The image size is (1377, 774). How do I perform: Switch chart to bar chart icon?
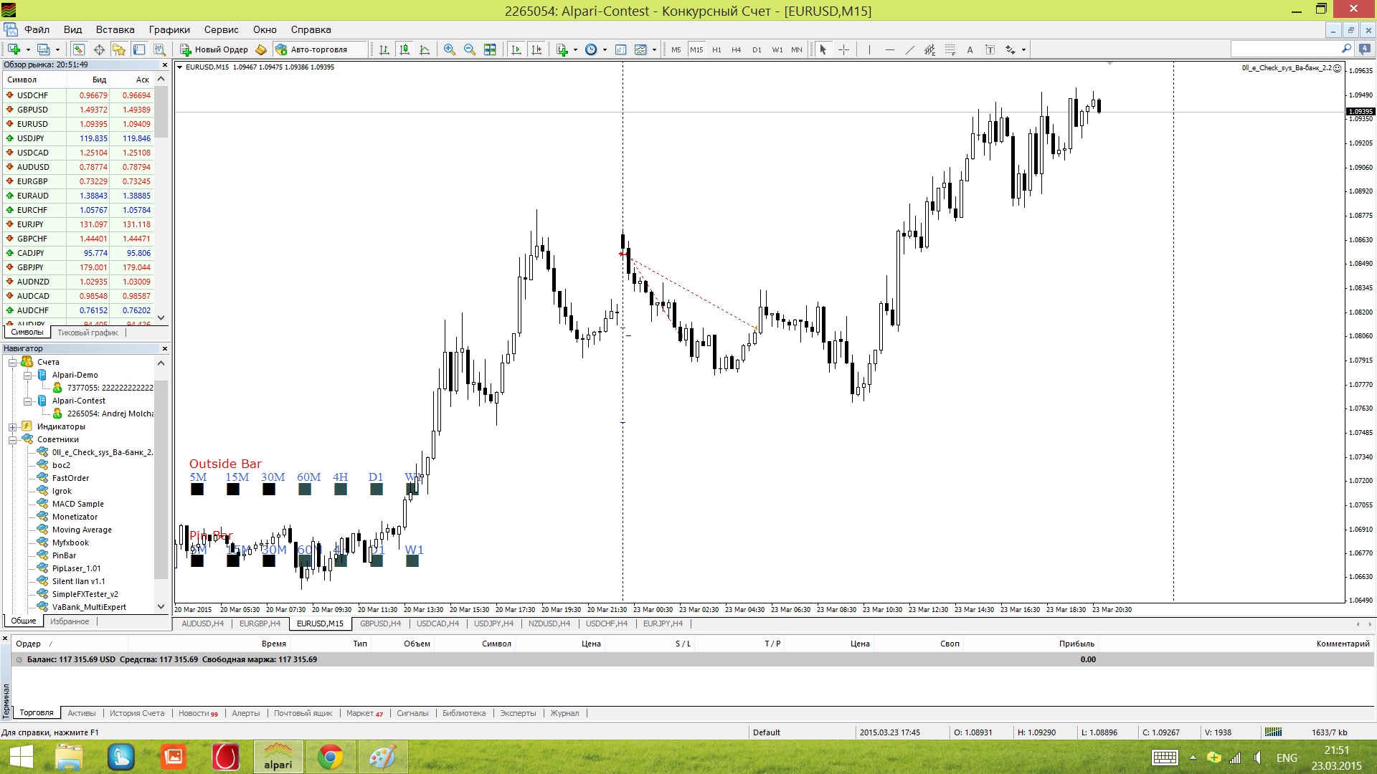tap(384, 49)
